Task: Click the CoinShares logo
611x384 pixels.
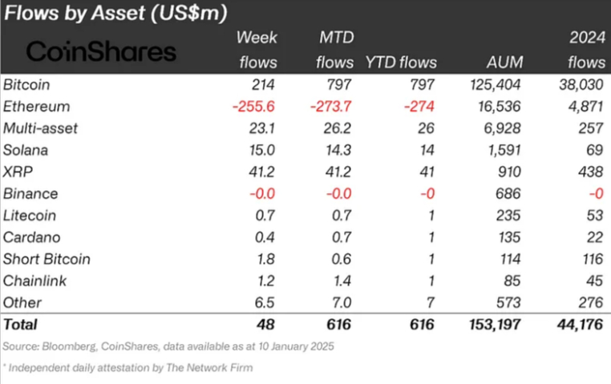Action: coord(101,52)
